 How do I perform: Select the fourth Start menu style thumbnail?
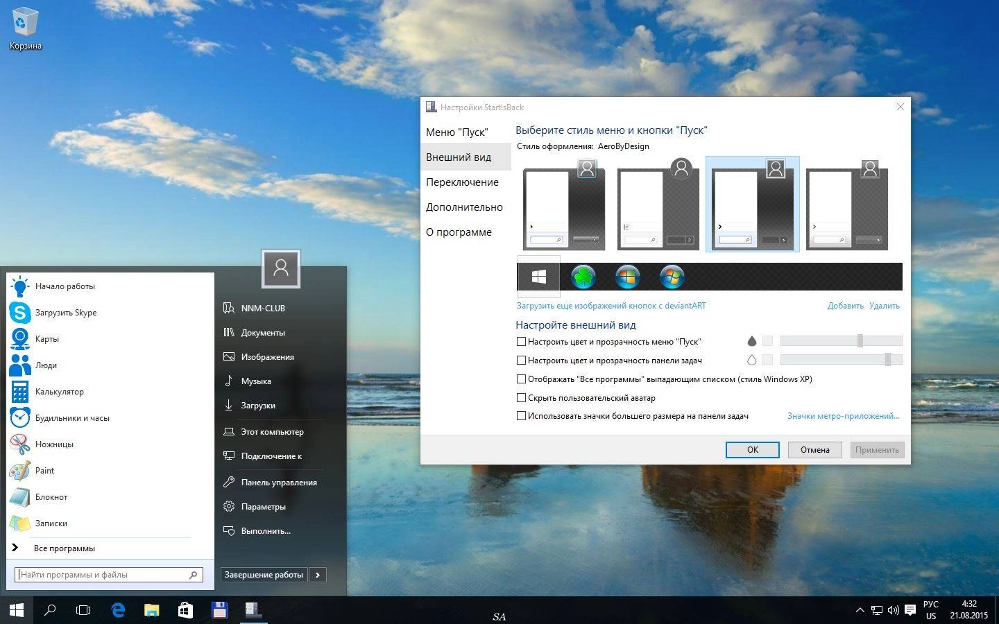click(x=847, y=205)
